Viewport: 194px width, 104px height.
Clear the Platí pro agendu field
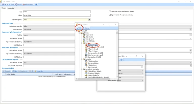89,20
